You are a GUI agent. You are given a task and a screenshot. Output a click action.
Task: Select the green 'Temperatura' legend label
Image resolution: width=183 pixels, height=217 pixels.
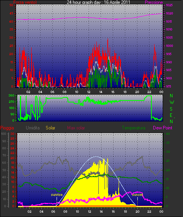[x=133, y=128]
